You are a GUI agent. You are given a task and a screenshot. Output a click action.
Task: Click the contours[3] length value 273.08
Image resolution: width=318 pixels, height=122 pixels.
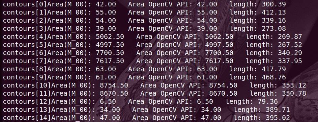coord(273,28)
